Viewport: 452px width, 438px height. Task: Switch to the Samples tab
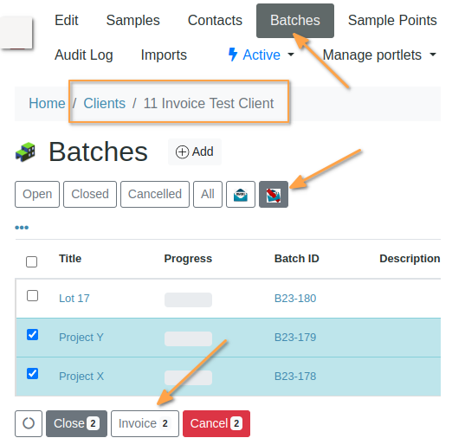(x=132, y=21)
